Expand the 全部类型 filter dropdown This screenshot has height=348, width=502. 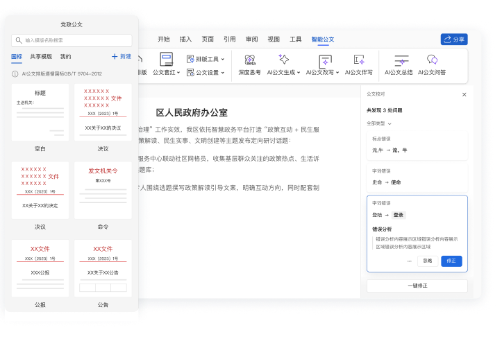click(379, 123)
